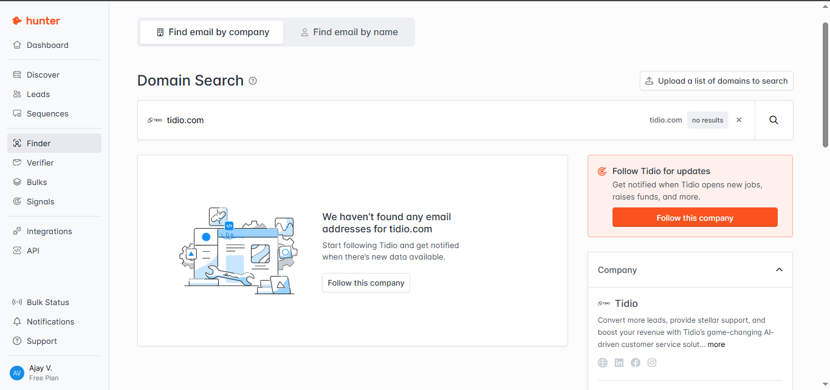
Task: Click the follow target icon in orange card
Action: tap(602, 172)
